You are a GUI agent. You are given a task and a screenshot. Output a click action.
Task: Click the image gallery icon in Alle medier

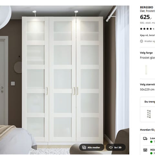point(84,147)
